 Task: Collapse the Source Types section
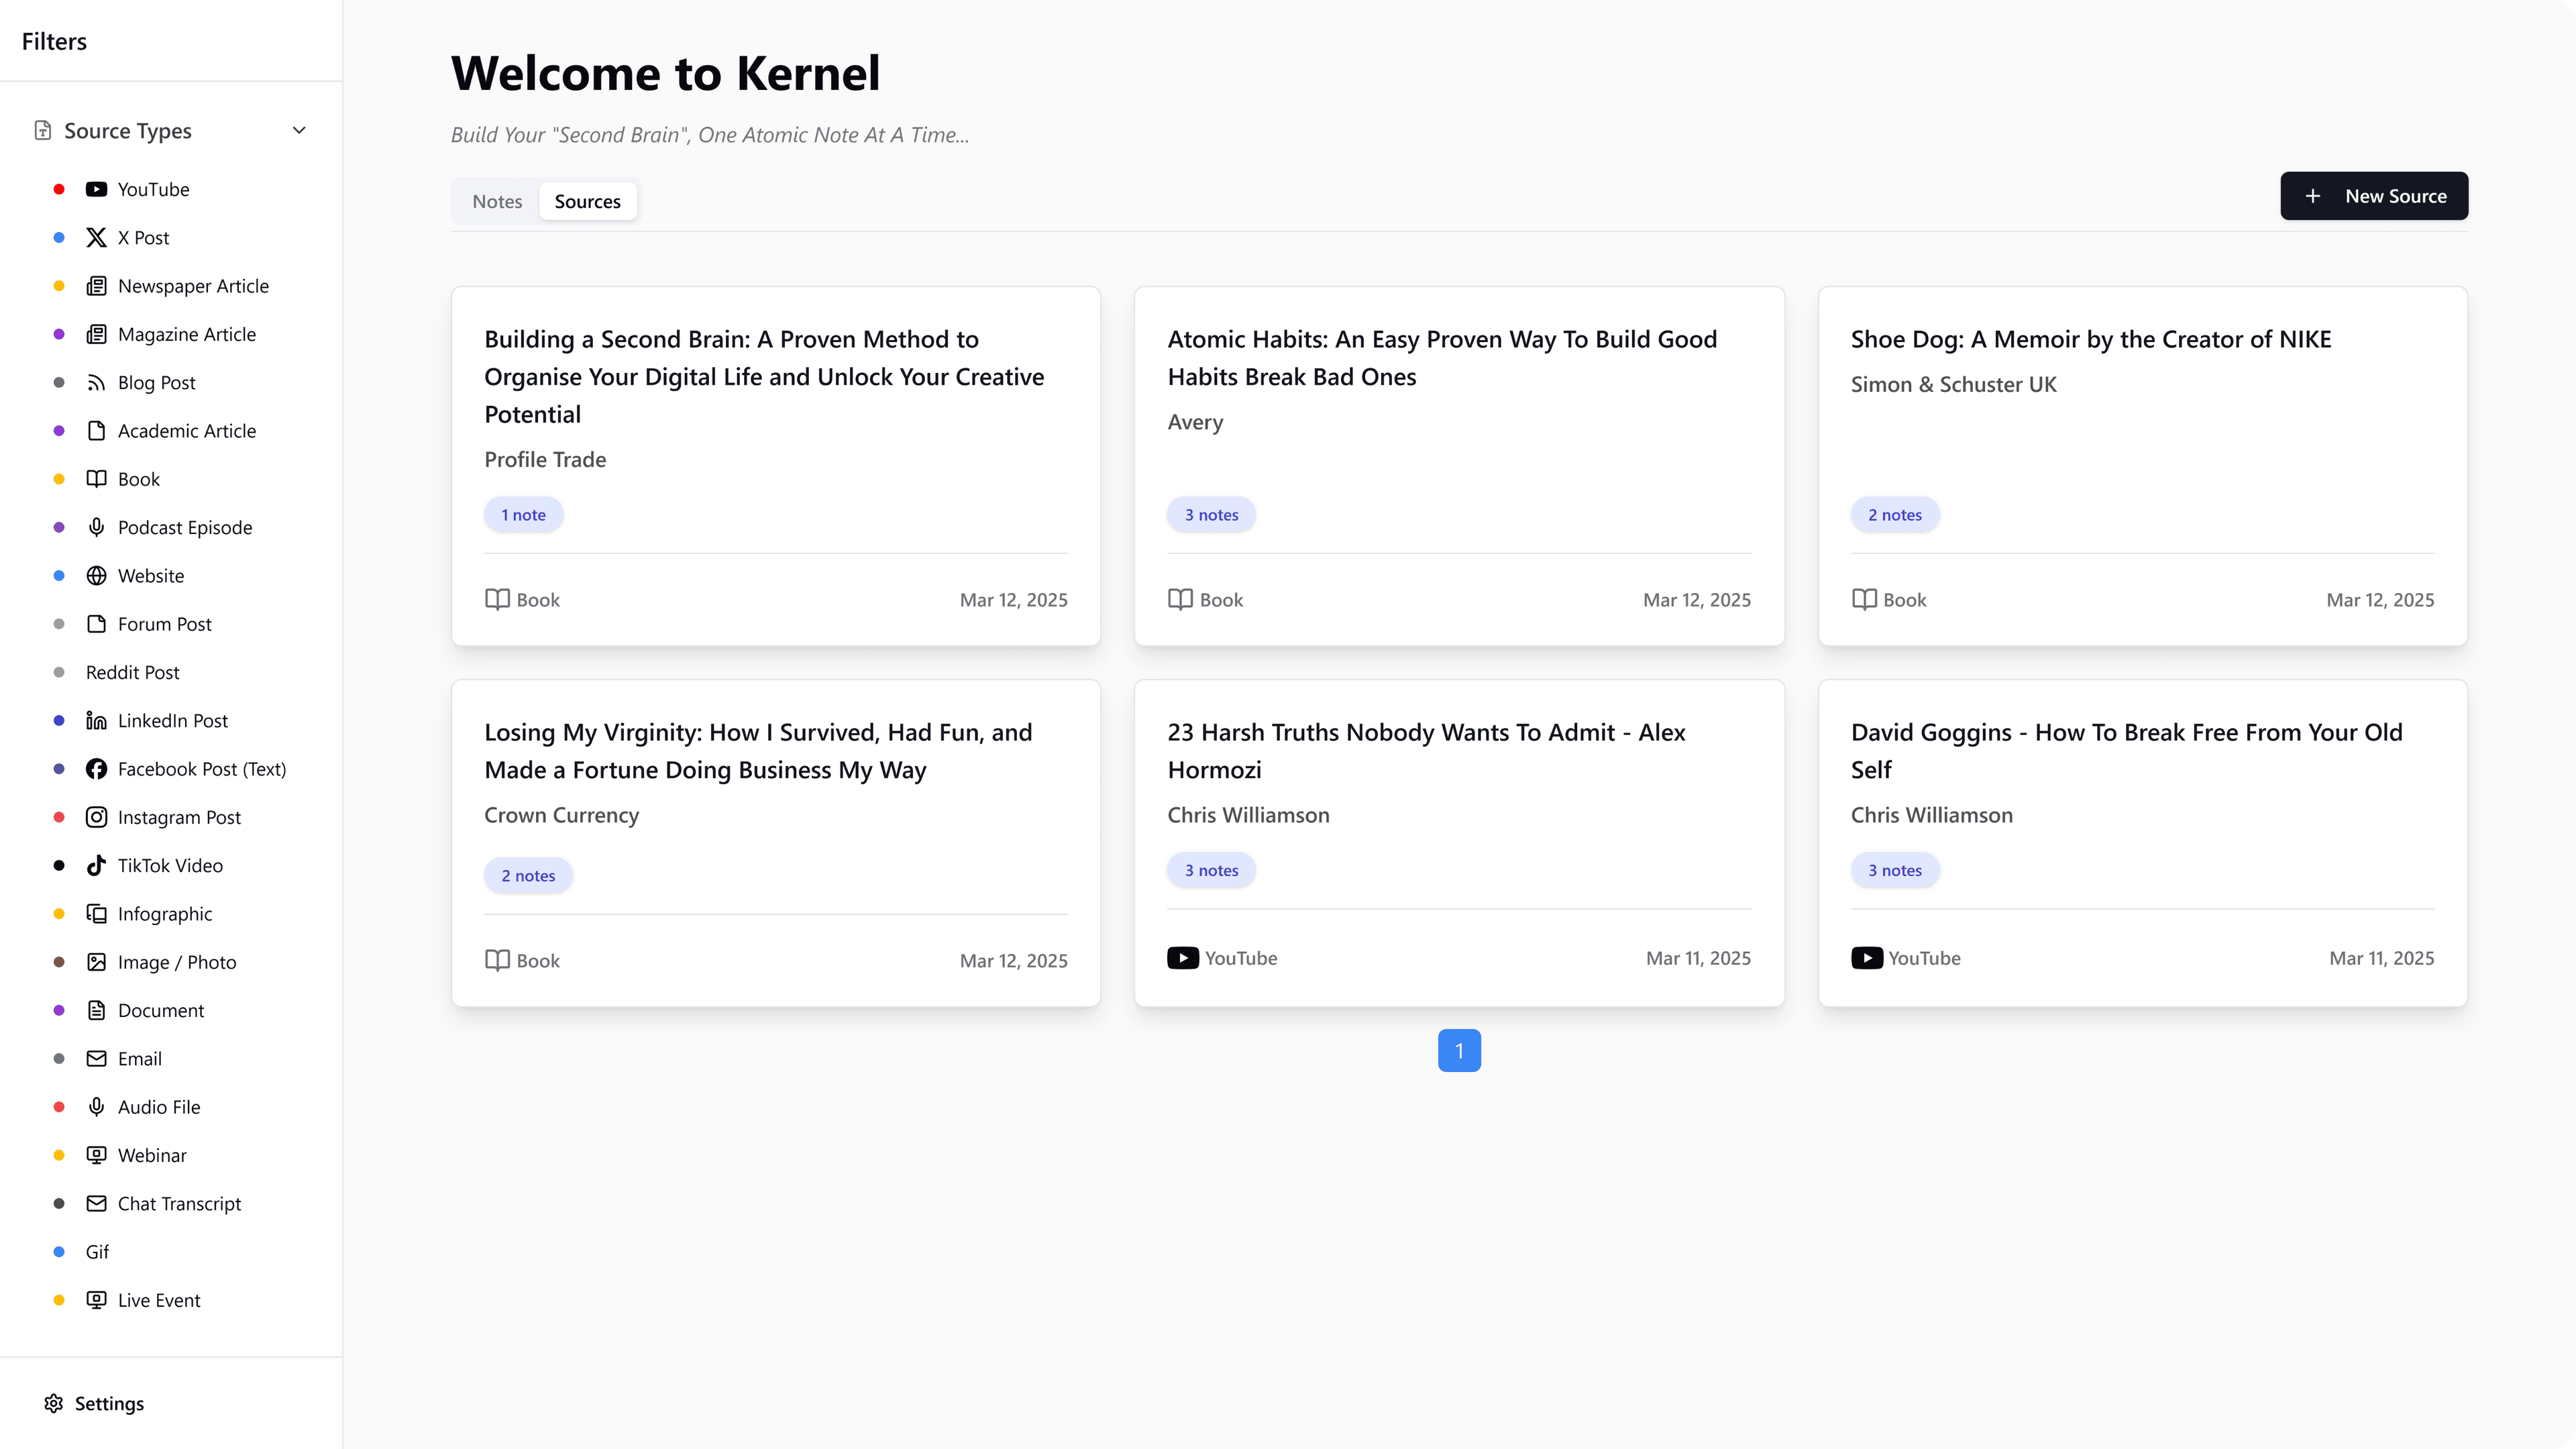(x=298, y=130)
